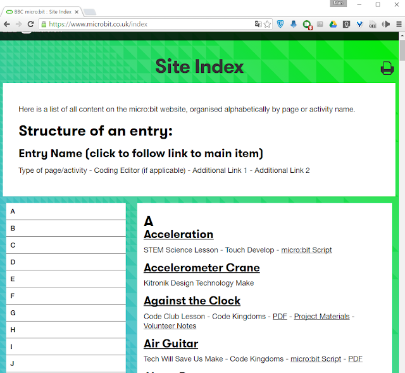405x373 pixels.
Task: Jump to letter J in the index
Action: click(66, 364)
